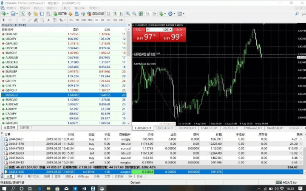Switch to the XAUUSD,H1 chart tab

[275, 128]
